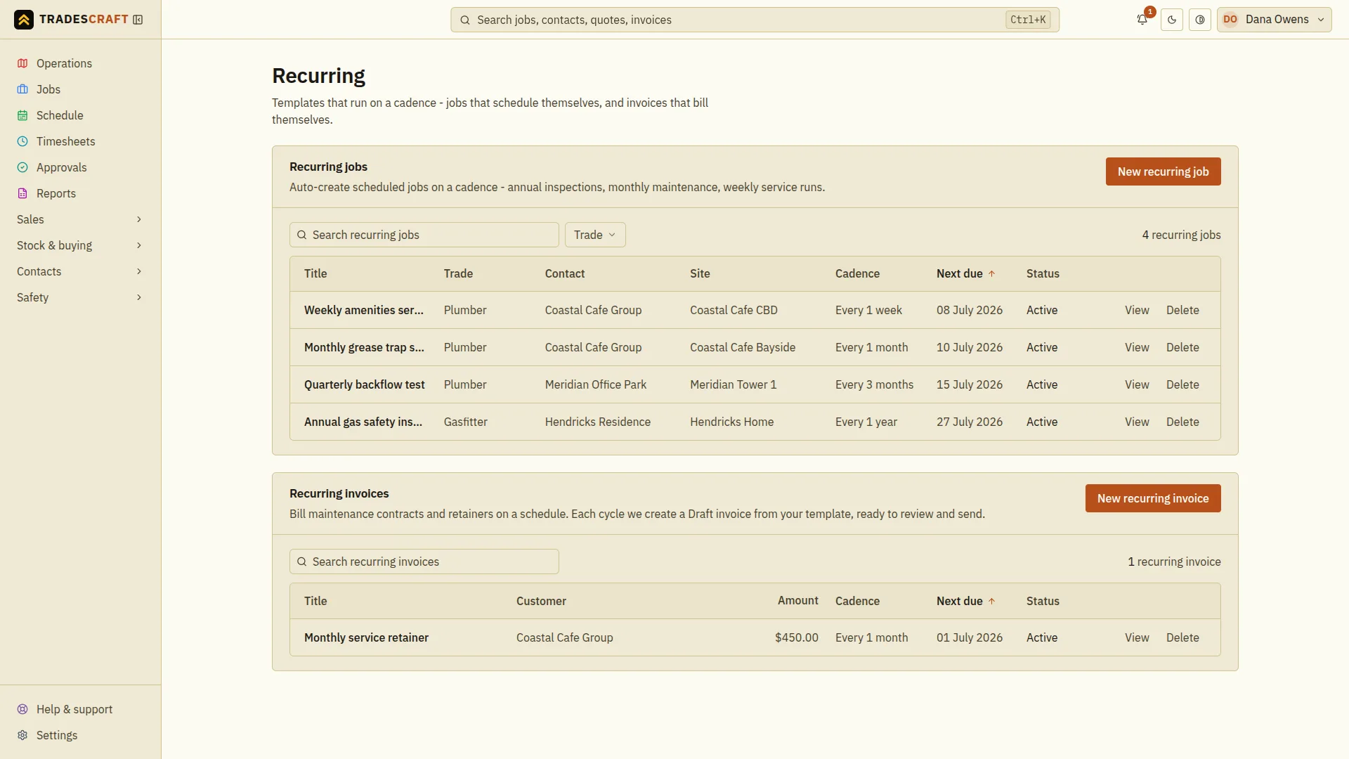
Task: Click the Schedule calendar icon
Action: (22, 115)
